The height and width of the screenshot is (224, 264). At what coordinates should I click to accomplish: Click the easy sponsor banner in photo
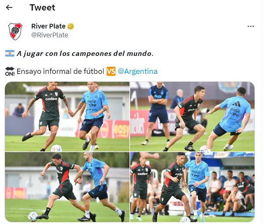point(121,129)
